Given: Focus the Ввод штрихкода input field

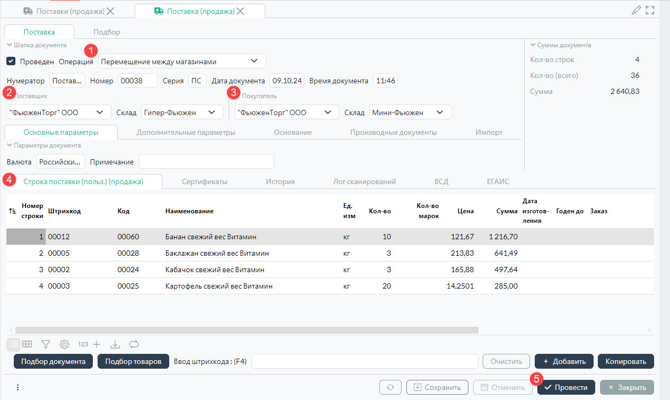Looking at the screenshot, I should tap(365, 361).
